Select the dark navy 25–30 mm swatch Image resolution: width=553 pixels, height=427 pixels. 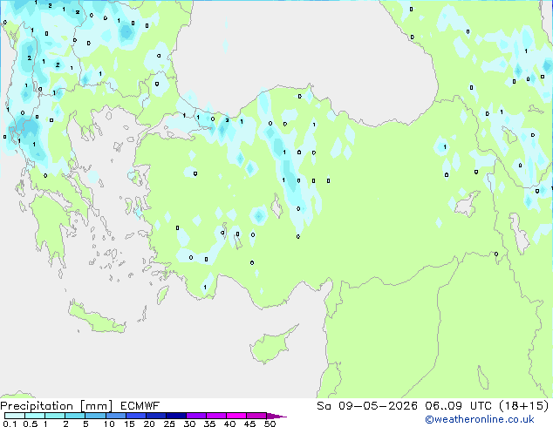(x=175, y=416)
